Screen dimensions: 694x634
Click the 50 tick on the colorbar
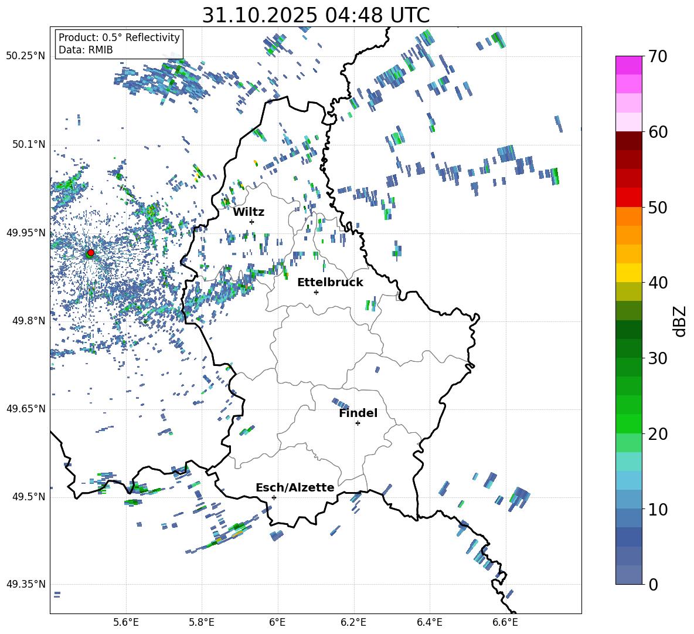tap(658, 207)
